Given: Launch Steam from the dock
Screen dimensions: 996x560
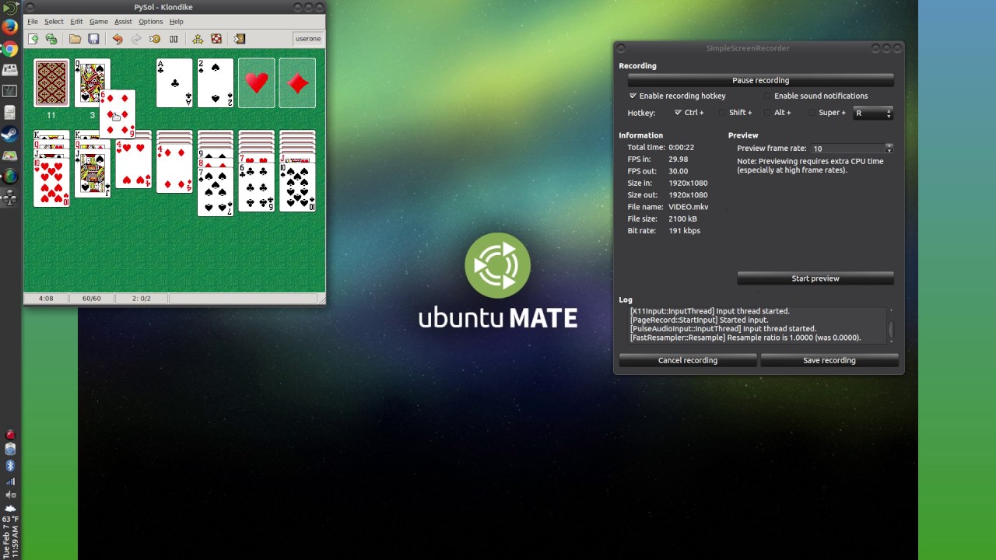Looking at the screenshot, I should click(x=10, y=134).
